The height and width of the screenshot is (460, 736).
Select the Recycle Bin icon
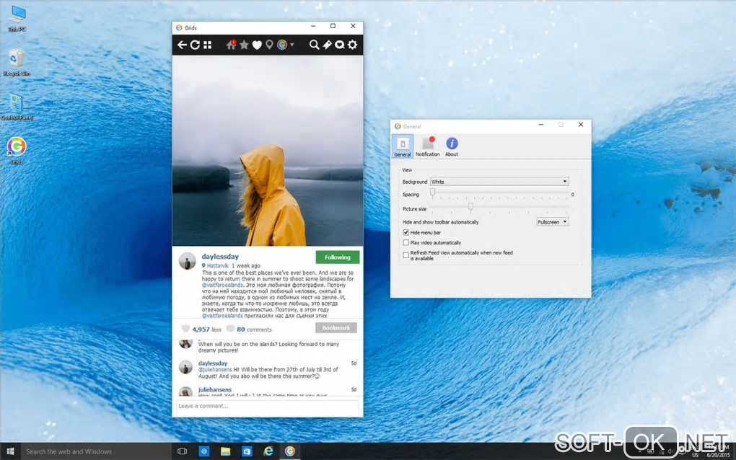[x=17, y=62]
